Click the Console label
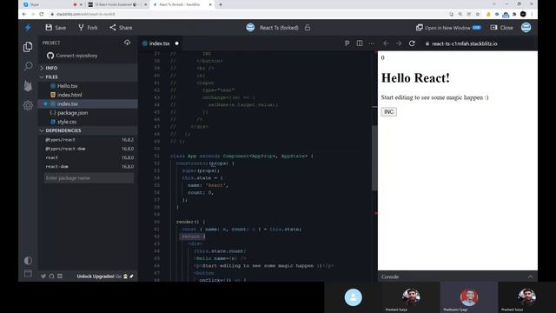Image resolution: width=556 pixels, height=313 pixels. 390,276
